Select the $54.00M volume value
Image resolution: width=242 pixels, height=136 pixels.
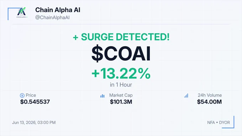click(209, 102)
